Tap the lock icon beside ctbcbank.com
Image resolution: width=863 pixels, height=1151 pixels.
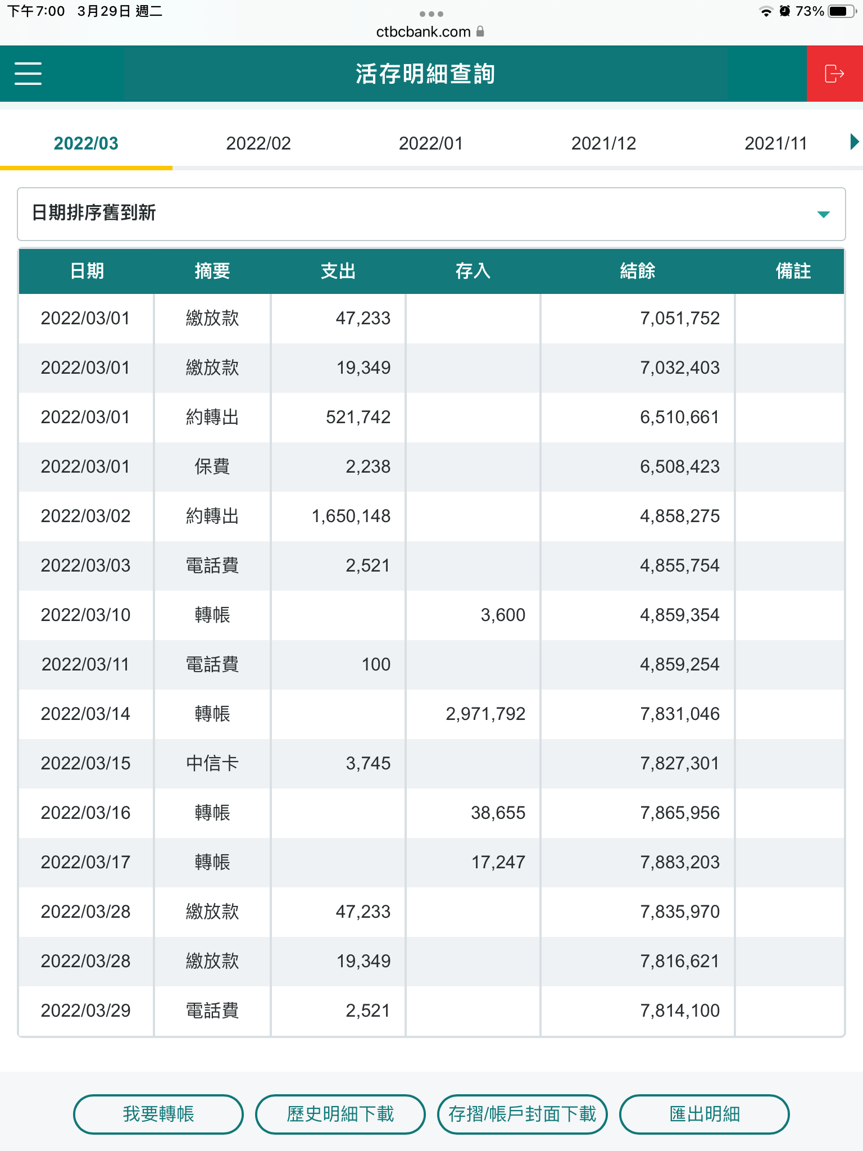coord(480,31)
